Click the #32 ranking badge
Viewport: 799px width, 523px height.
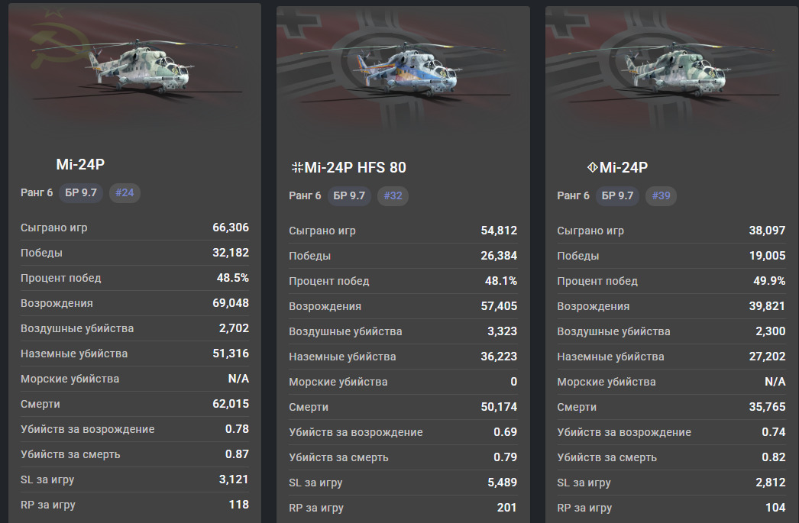(393, 196)
